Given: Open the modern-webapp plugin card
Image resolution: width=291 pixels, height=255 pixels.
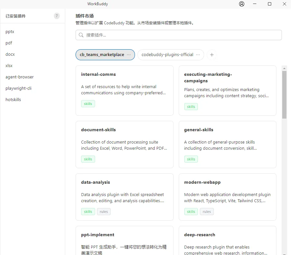Looking at the screenshot, I should 227,197.
